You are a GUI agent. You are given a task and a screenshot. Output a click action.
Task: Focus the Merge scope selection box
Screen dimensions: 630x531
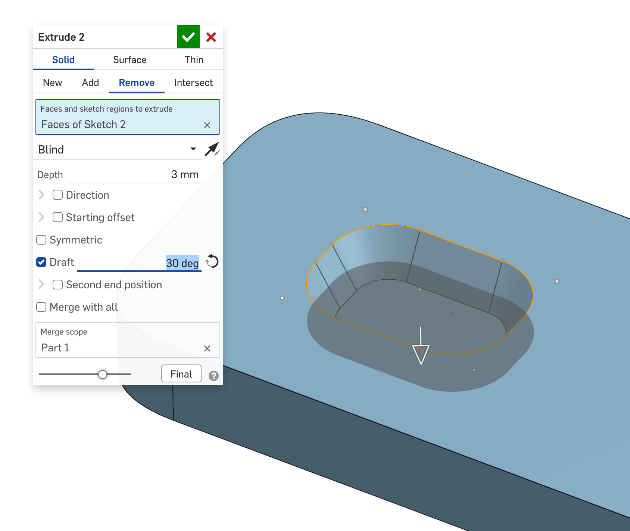tap(128, 340)
